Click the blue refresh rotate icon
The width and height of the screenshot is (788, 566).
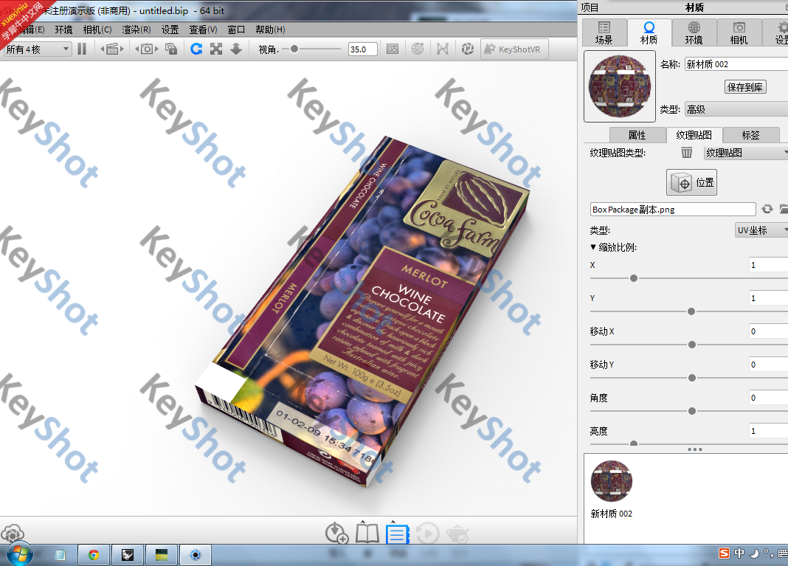click(196, 49)
